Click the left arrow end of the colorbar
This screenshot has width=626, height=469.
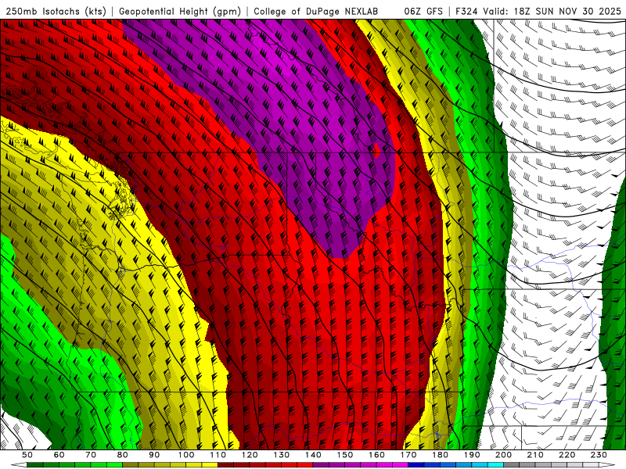coord(19,465)
